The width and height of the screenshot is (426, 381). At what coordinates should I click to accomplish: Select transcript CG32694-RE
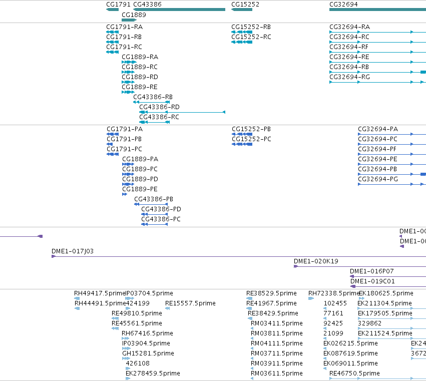coord(349,57)
